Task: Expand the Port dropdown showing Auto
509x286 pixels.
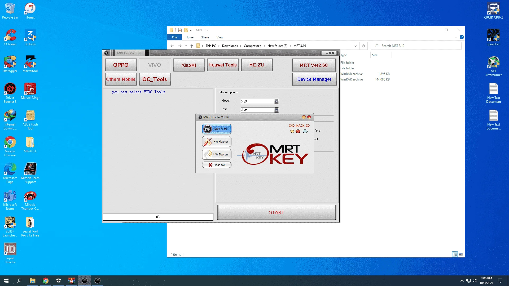Action: coord(277,110)
